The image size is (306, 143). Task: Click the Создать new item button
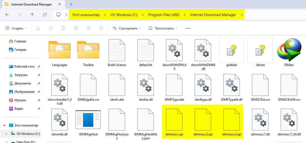[16, 28]
